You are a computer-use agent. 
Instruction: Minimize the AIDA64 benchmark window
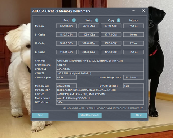[133, 10]
